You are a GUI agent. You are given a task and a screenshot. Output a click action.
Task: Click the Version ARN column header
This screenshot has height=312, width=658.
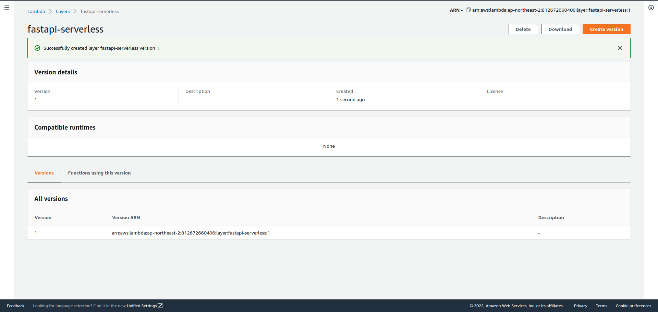click(x=126, y=217)
